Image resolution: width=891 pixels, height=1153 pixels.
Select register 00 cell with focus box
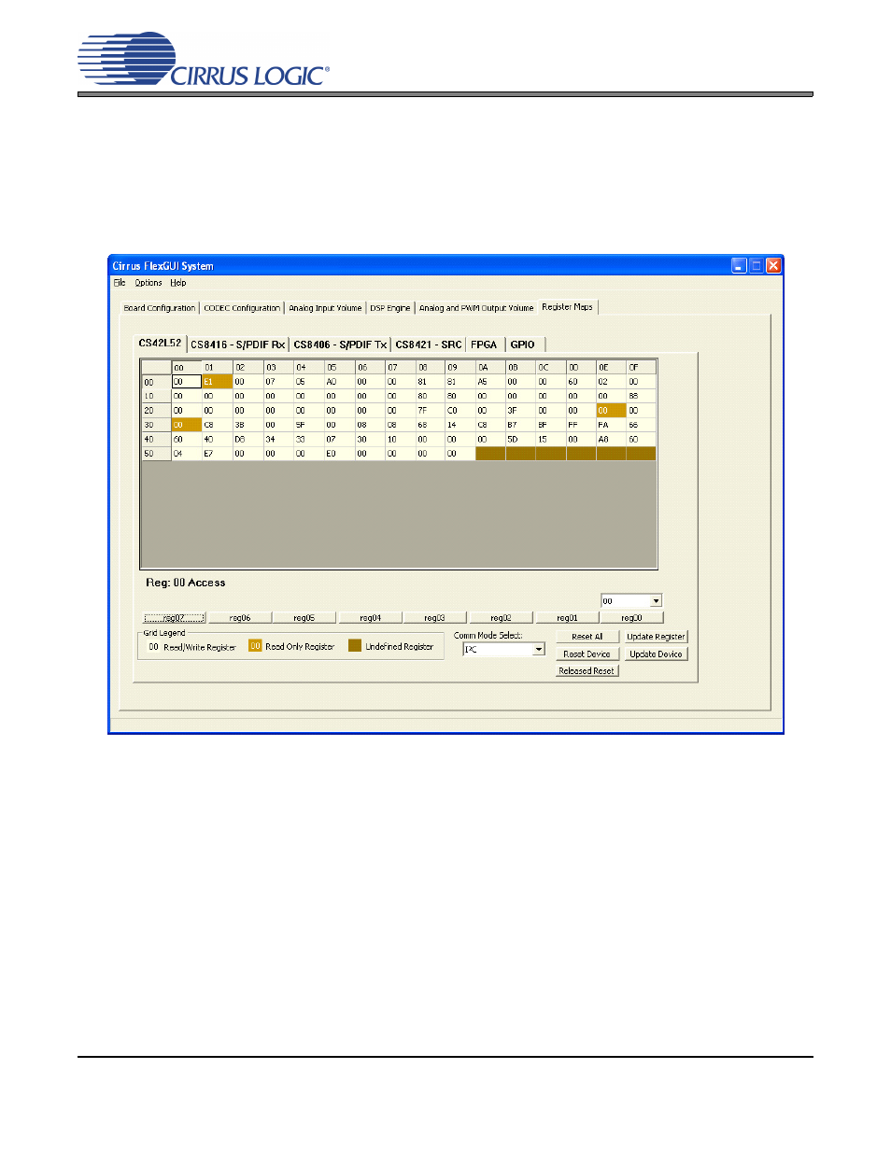(x=186, y=382)
